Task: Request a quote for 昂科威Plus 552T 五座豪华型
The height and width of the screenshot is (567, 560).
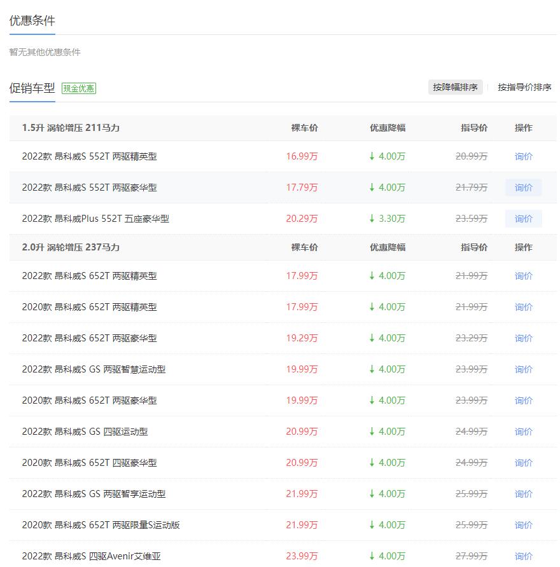Action: [x=524, y=219]
